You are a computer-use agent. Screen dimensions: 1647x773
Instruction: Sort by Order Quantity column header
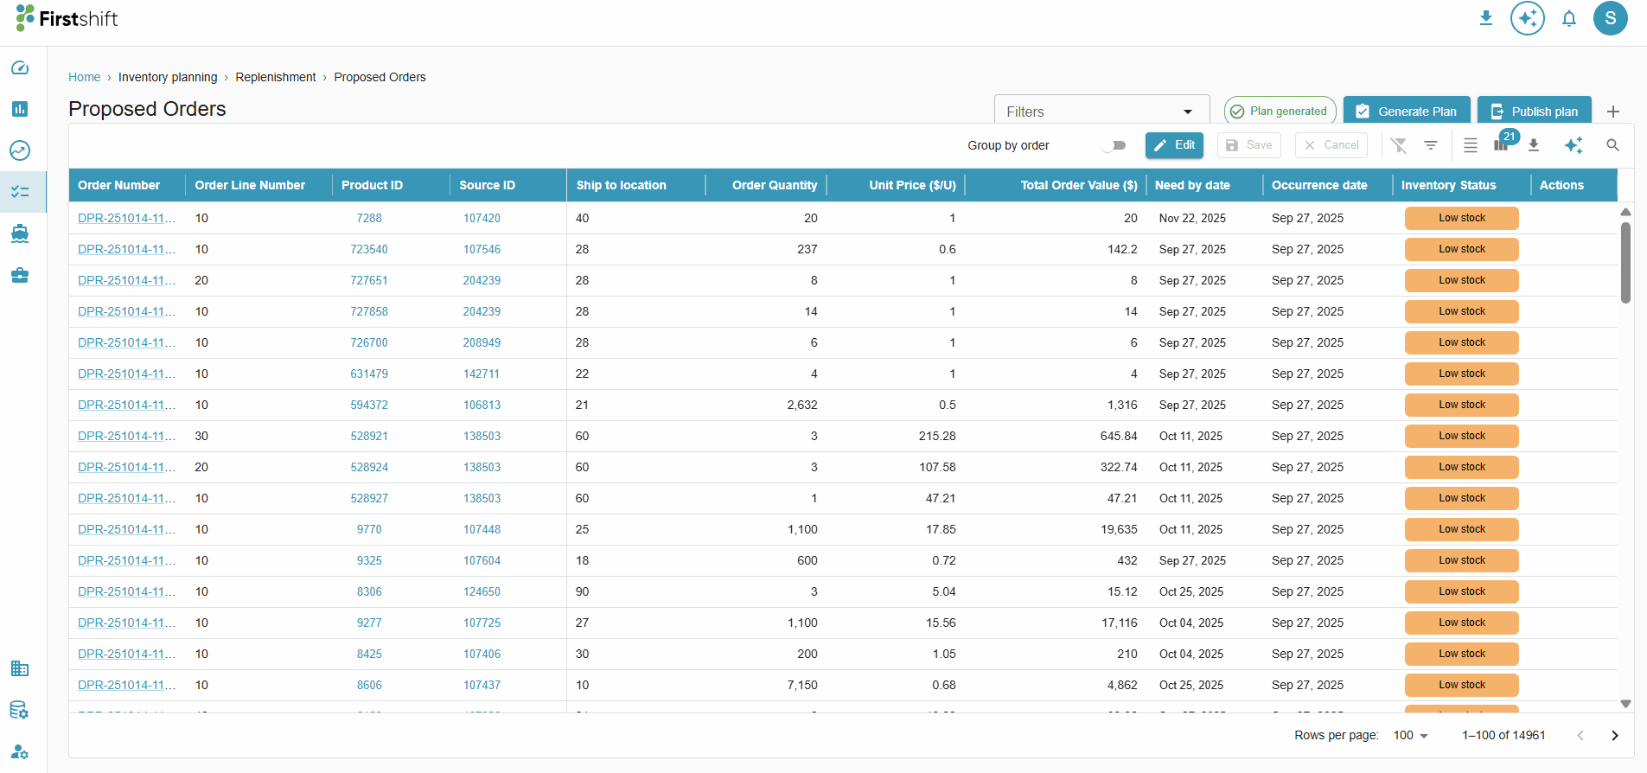775,185
